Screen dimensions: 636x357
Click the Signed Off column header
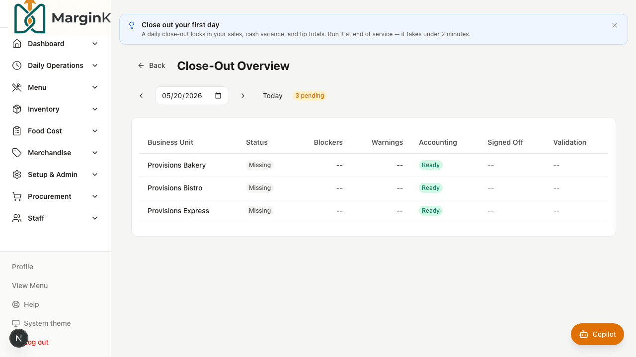click(x=505, y=142)
